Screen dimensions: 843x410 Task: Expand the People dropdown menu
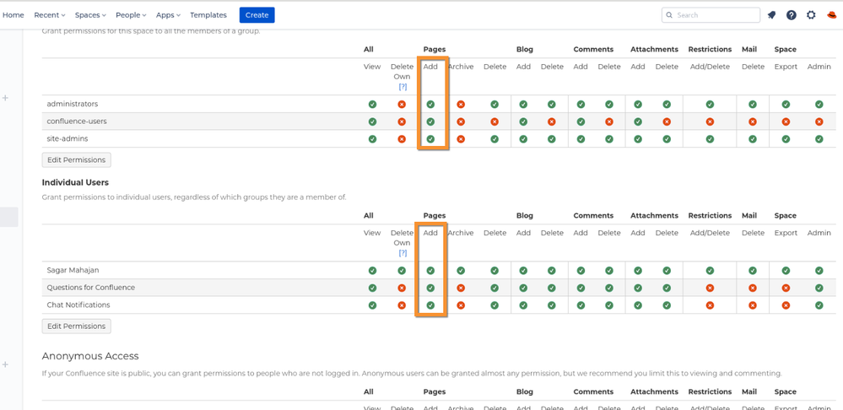point(131,15)
